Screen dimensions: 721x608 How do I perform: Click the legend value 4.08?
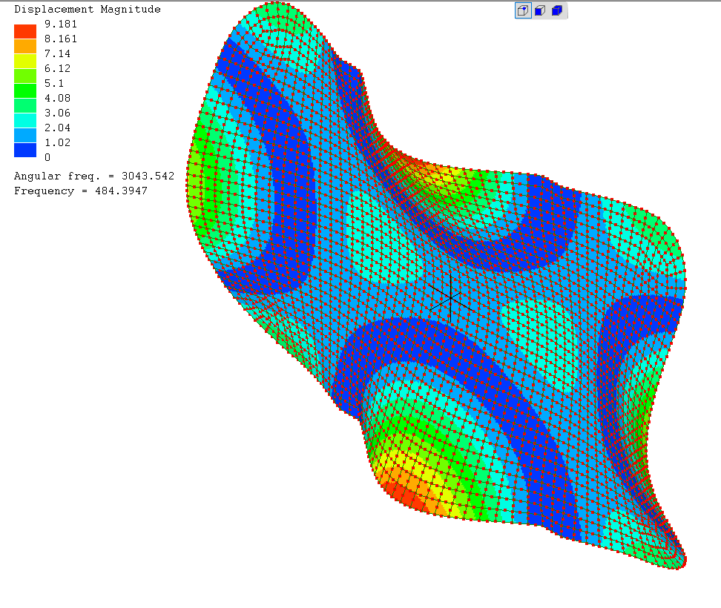tap(57, 98)
